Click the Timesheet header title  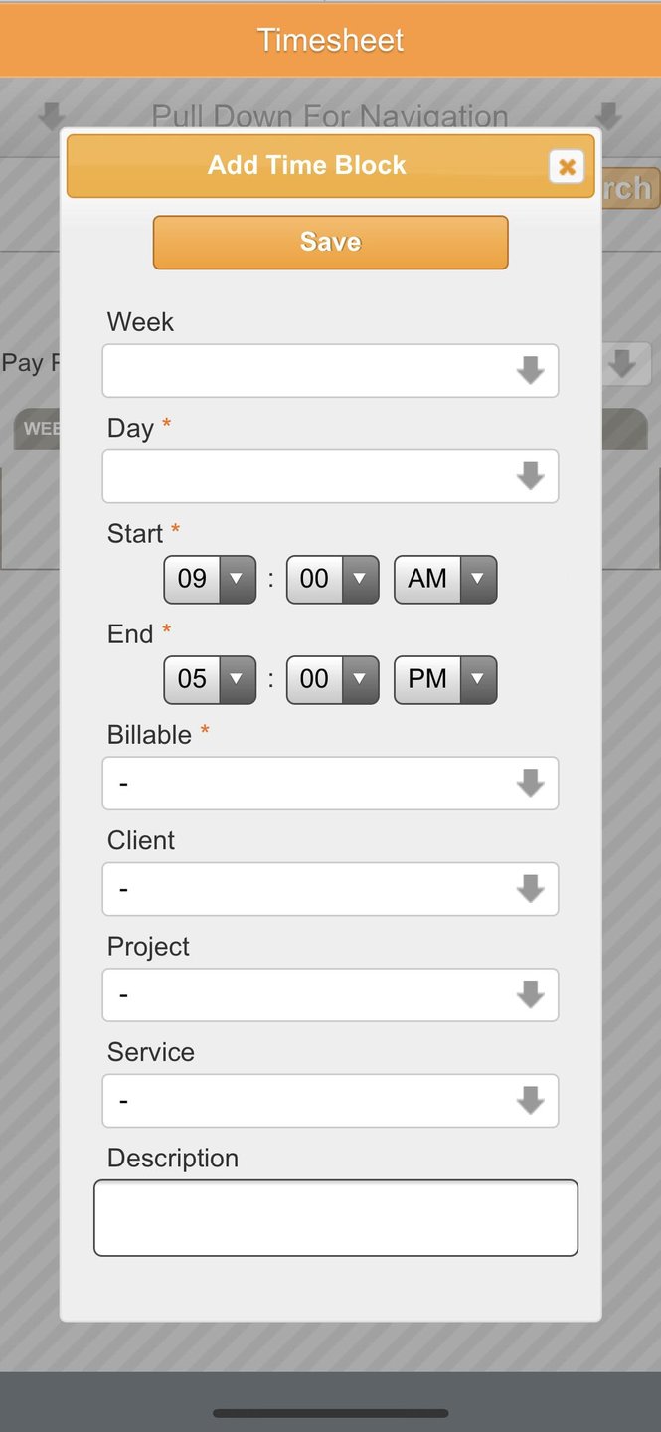click(330, 40)
